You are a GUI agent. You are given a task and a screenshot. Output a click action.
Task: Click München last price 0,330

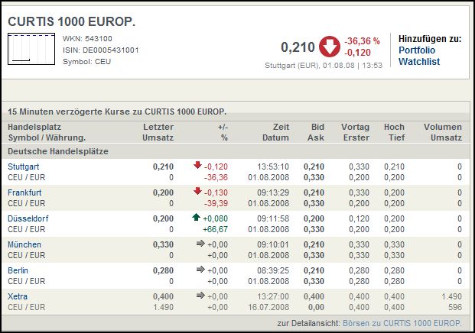(163, 245)
